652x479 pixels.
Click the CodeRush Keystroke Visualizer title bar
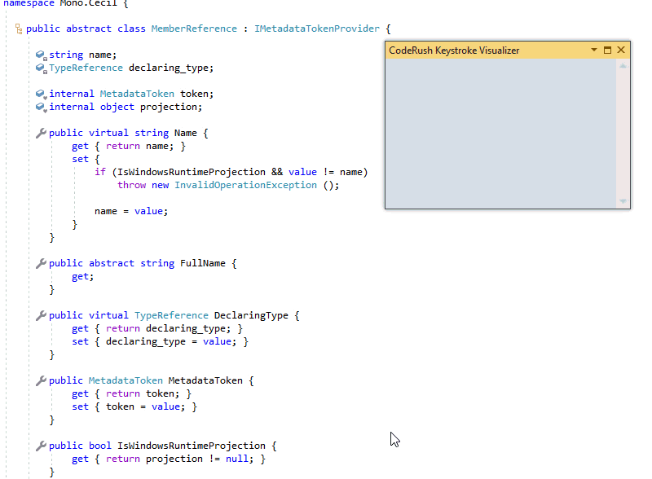(507, 51)
